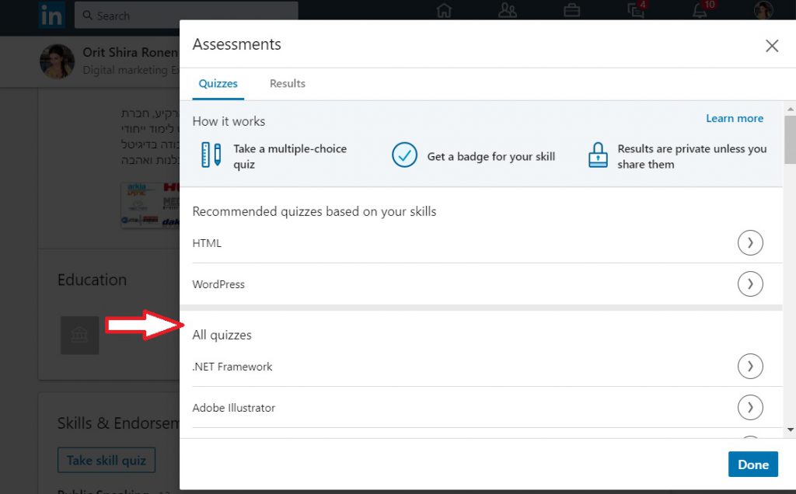The width and height of the screenshot is (796, 494).
Task: Click the Education section heading
Action: 92,280
